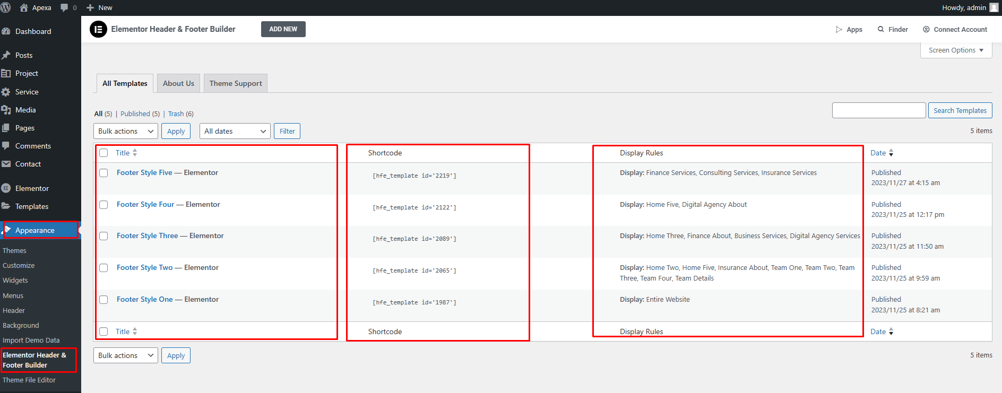Click the Comments icon in sidebar
Viewport: 1002px width, 393px height.
(x=6, y=146)
